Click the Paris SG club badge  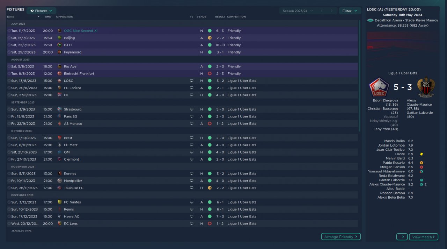pyautogui.click(x=59, y=116)
